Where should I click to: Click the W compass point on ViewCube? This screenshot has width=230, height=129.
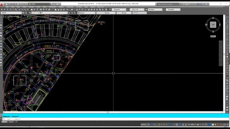206,25
